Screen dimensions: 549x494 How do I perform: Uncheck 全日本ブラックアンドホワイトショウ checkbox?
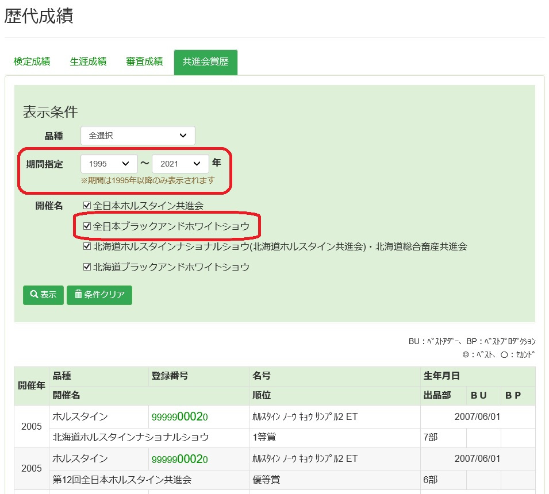[x=87, y=226]
